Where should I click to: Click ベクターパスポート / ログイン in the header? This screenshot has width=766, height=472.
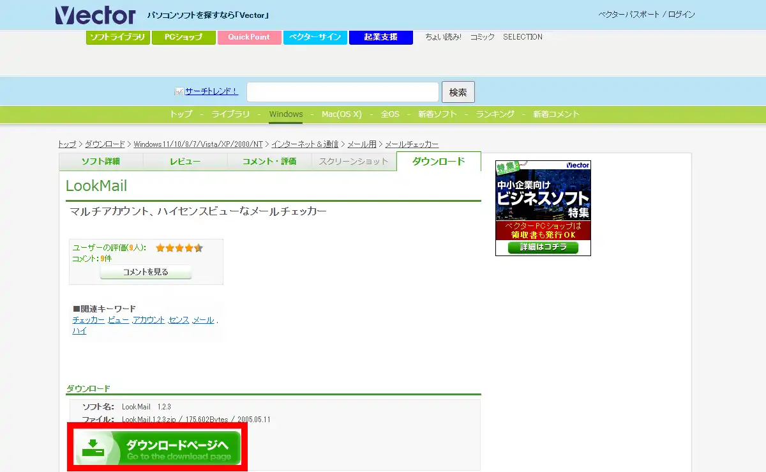click(647, 14)
